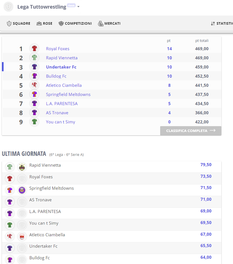The image size is (233, 264).
Task: Click the L.A. PARENTESA jersey in standings
Action: tap(34, 103)
